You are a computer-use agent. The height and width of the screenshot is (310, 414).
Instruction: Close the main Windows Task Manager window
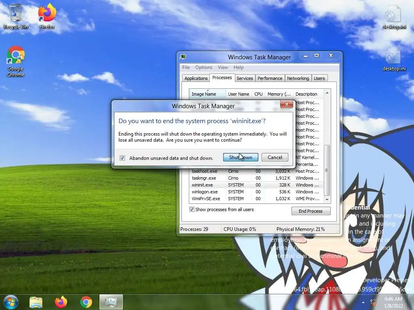tap(331, 56)
